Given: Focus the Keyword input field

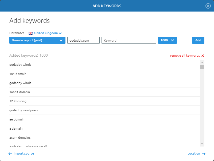Looking at the screenshot, I should (129, 40).
